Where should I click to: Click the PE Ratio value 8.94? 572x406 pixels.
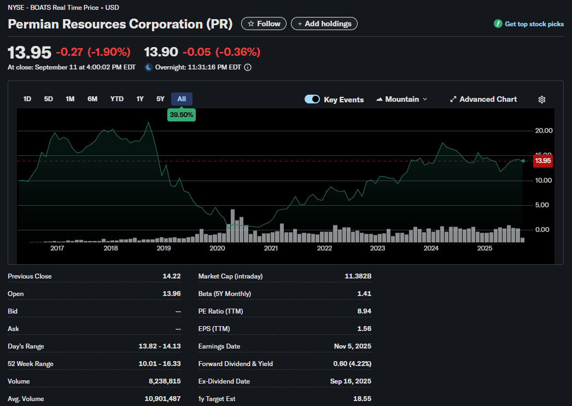point(364,311)
